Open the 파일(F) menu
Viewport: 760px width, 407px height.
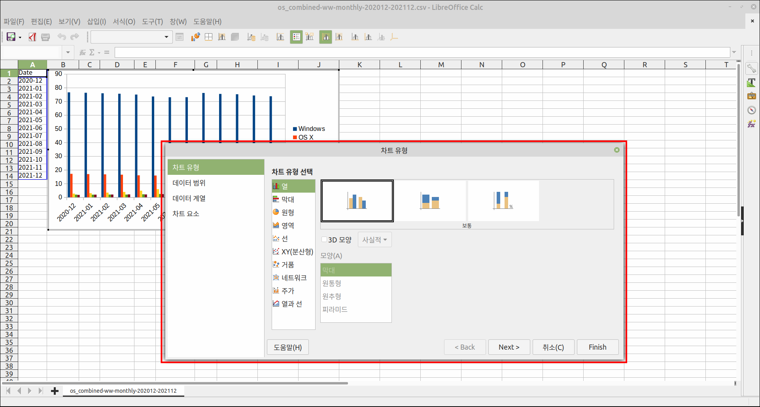[14, 21]
